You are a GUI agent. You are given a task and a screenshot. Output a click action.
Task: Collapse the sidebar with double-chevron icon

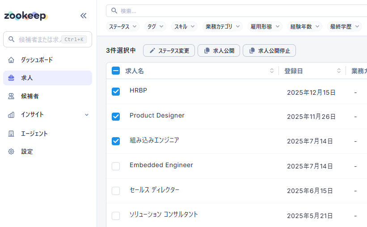[83, 16]
